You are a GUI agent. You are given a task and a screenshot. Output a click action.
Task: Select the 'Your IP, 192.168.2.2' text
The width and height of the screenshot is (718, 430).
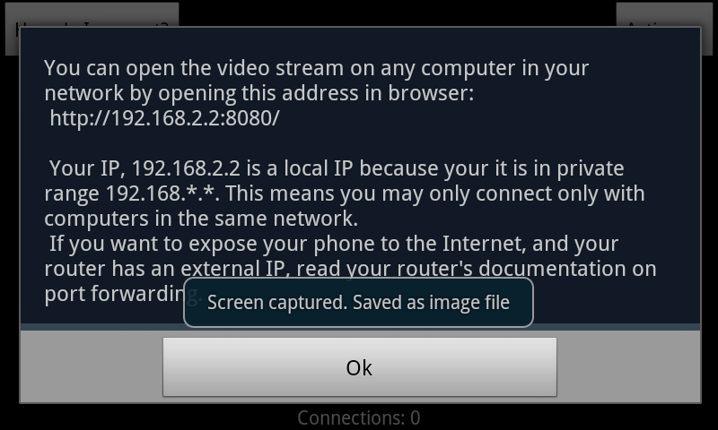[x=144, y=168]
